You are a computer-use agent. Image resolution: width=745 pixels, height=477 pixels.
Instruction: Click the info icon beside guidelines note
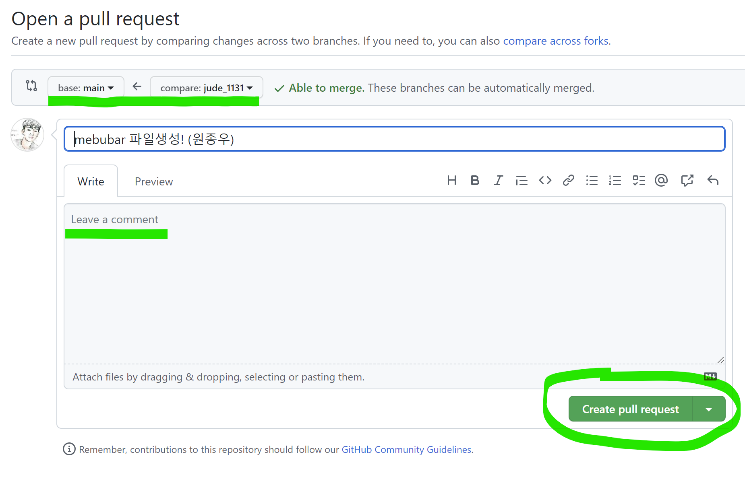[x=69, y=449]
